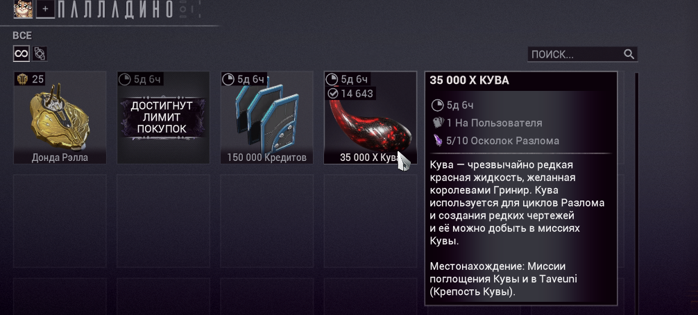Switch to the chain-link category filter
This screenshot has height=315, width=698.
[40, 54]
